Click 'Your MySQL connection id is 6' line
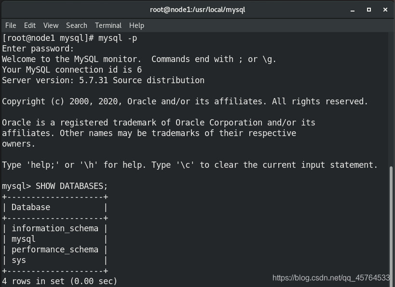The width and height of the screenshot is (395, 287). point(72,70)
